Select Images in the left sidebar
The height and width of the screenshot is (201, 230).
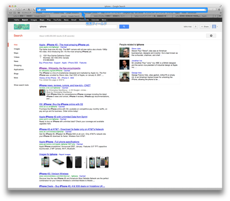click(x=17, y=49)
